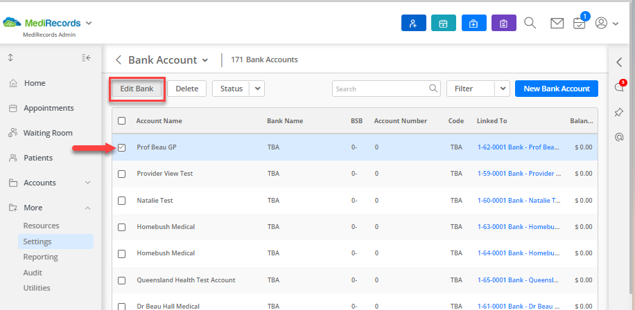The width and height of the screenshot is (635, 310).
Task: Open user profile dropdown chevron
Action: (616, 24)
